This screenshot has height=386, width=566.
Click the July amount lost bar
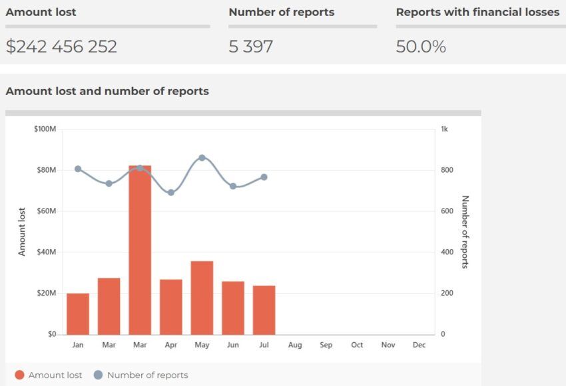pyautogui.click(x=264, y=310)
